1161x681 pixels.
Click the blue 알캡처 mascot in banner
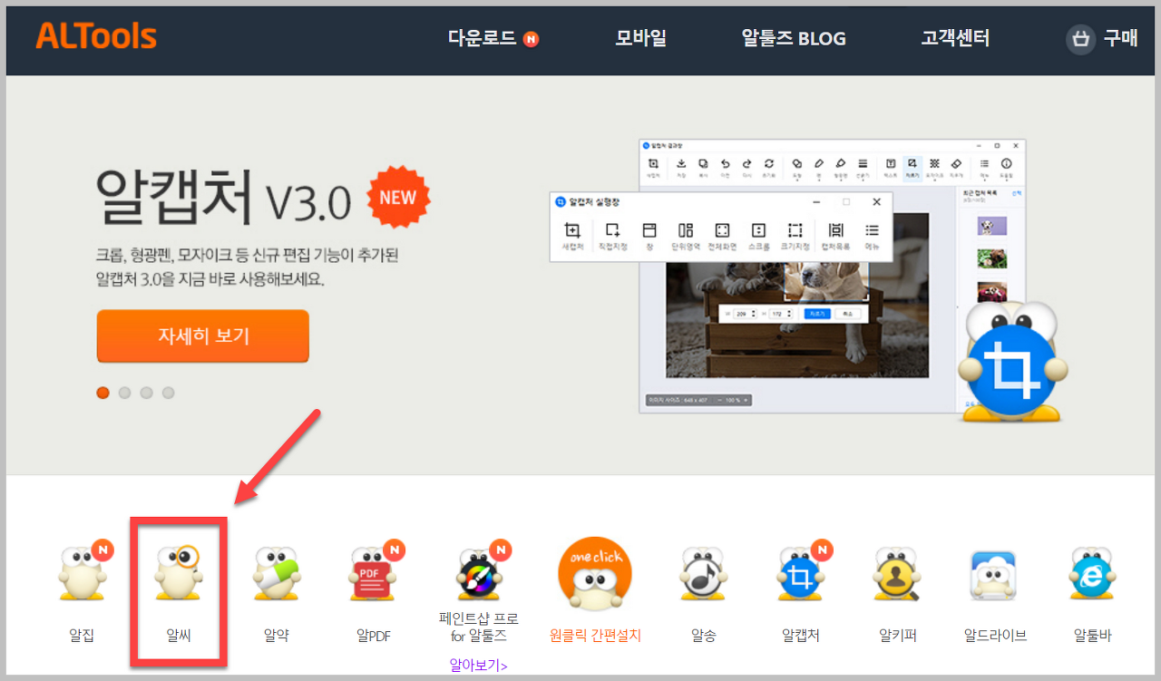(x=1013, y=362)
